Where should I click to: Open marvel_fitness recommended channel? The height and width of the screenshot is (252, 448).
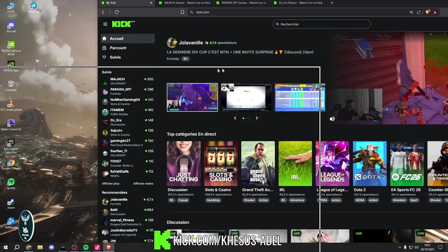coord(128,222)
